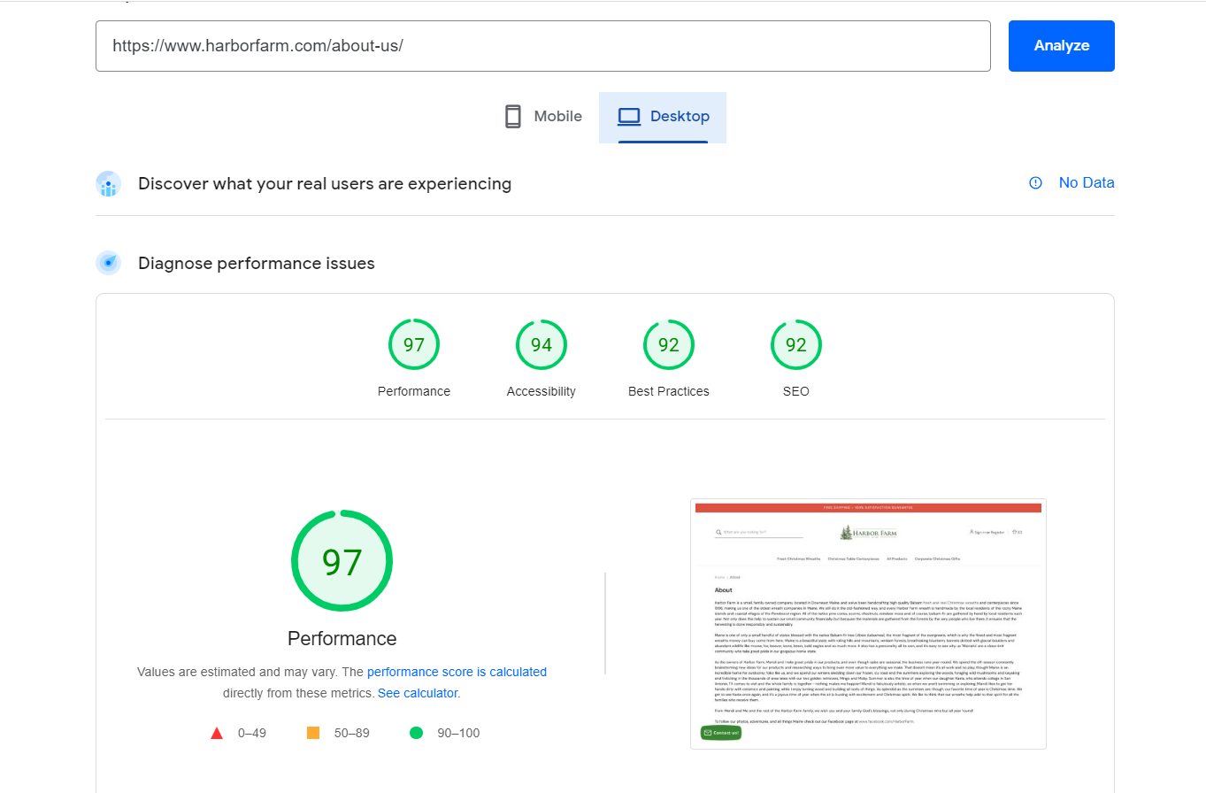Click the orange square 50–89 legend icon
1206x793 pixels.
(313, 733)
